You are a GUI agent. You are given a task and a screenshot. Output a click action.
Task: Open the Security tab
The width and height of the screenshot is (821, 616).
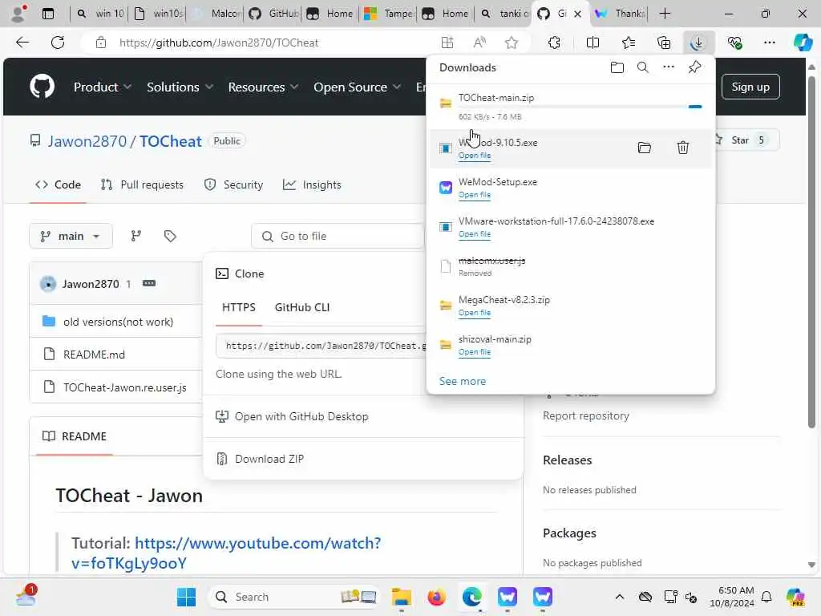(x=233, y=185)
